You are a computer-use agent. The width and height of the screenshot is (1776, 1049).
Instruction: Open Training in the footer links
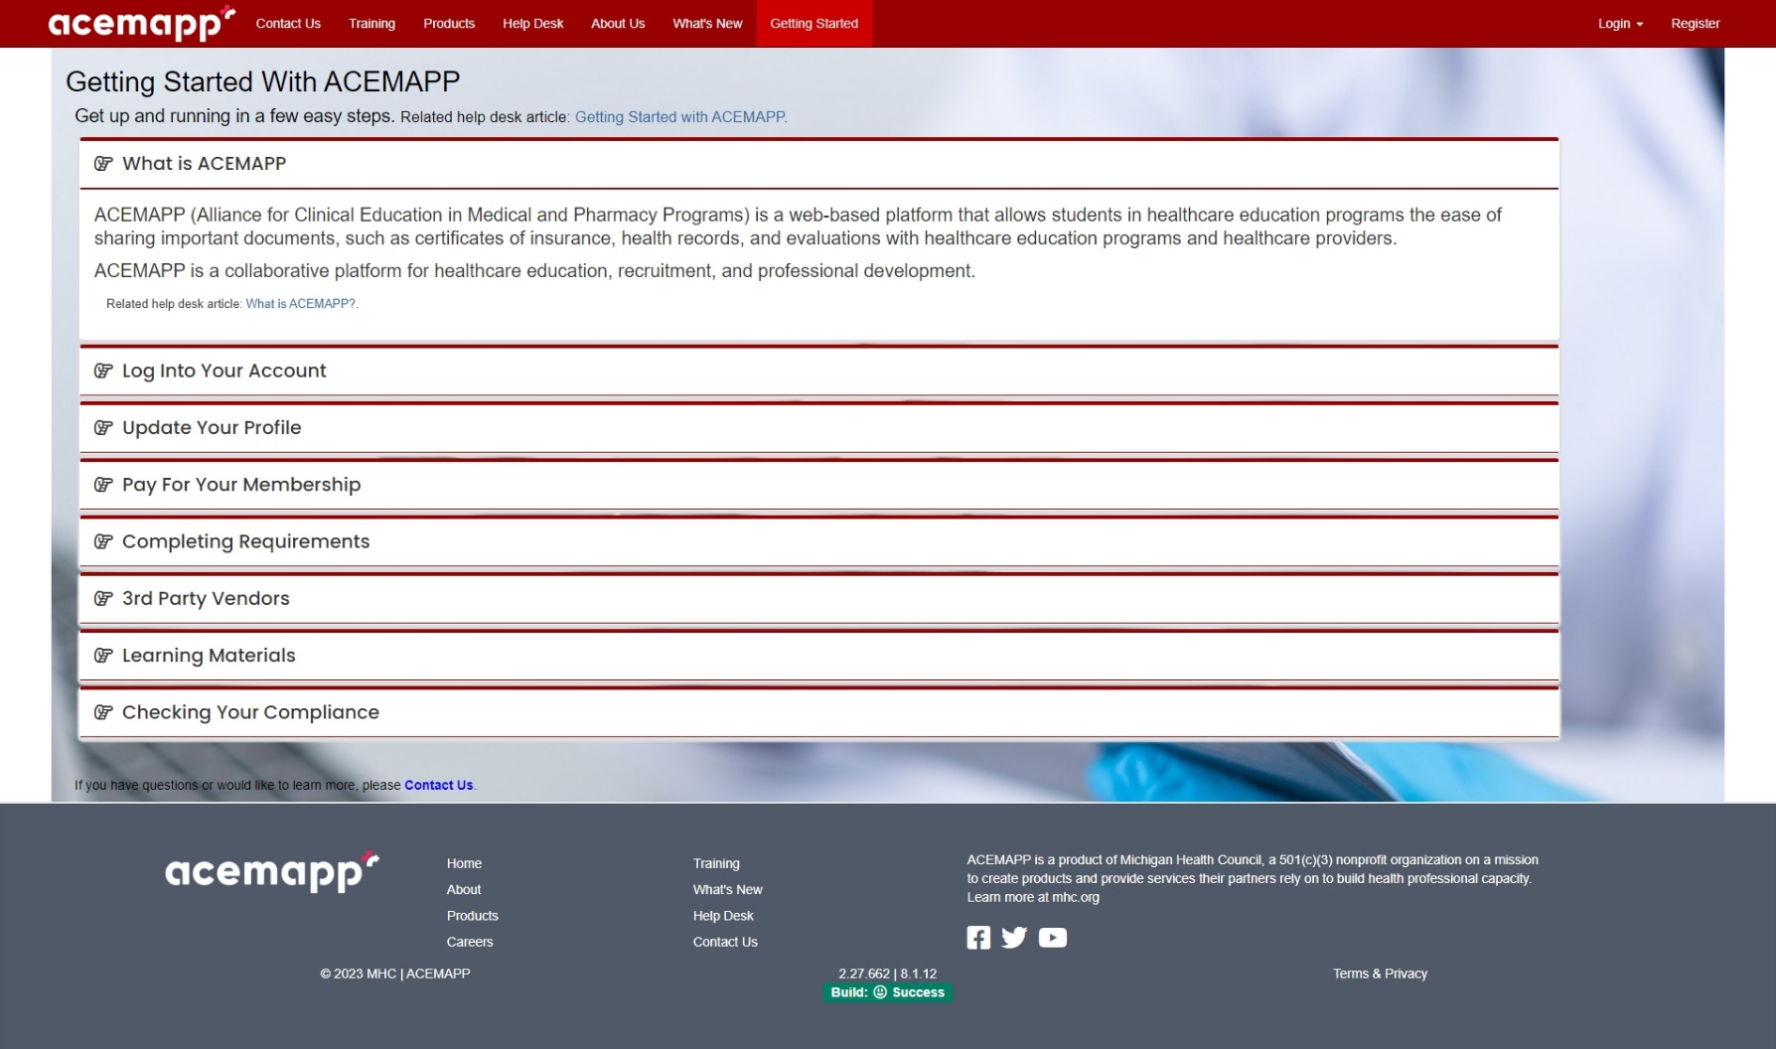(716, 864)
